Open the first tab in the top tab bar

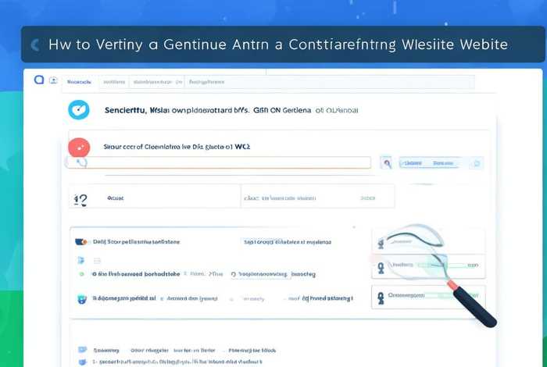tap(80, 81)
